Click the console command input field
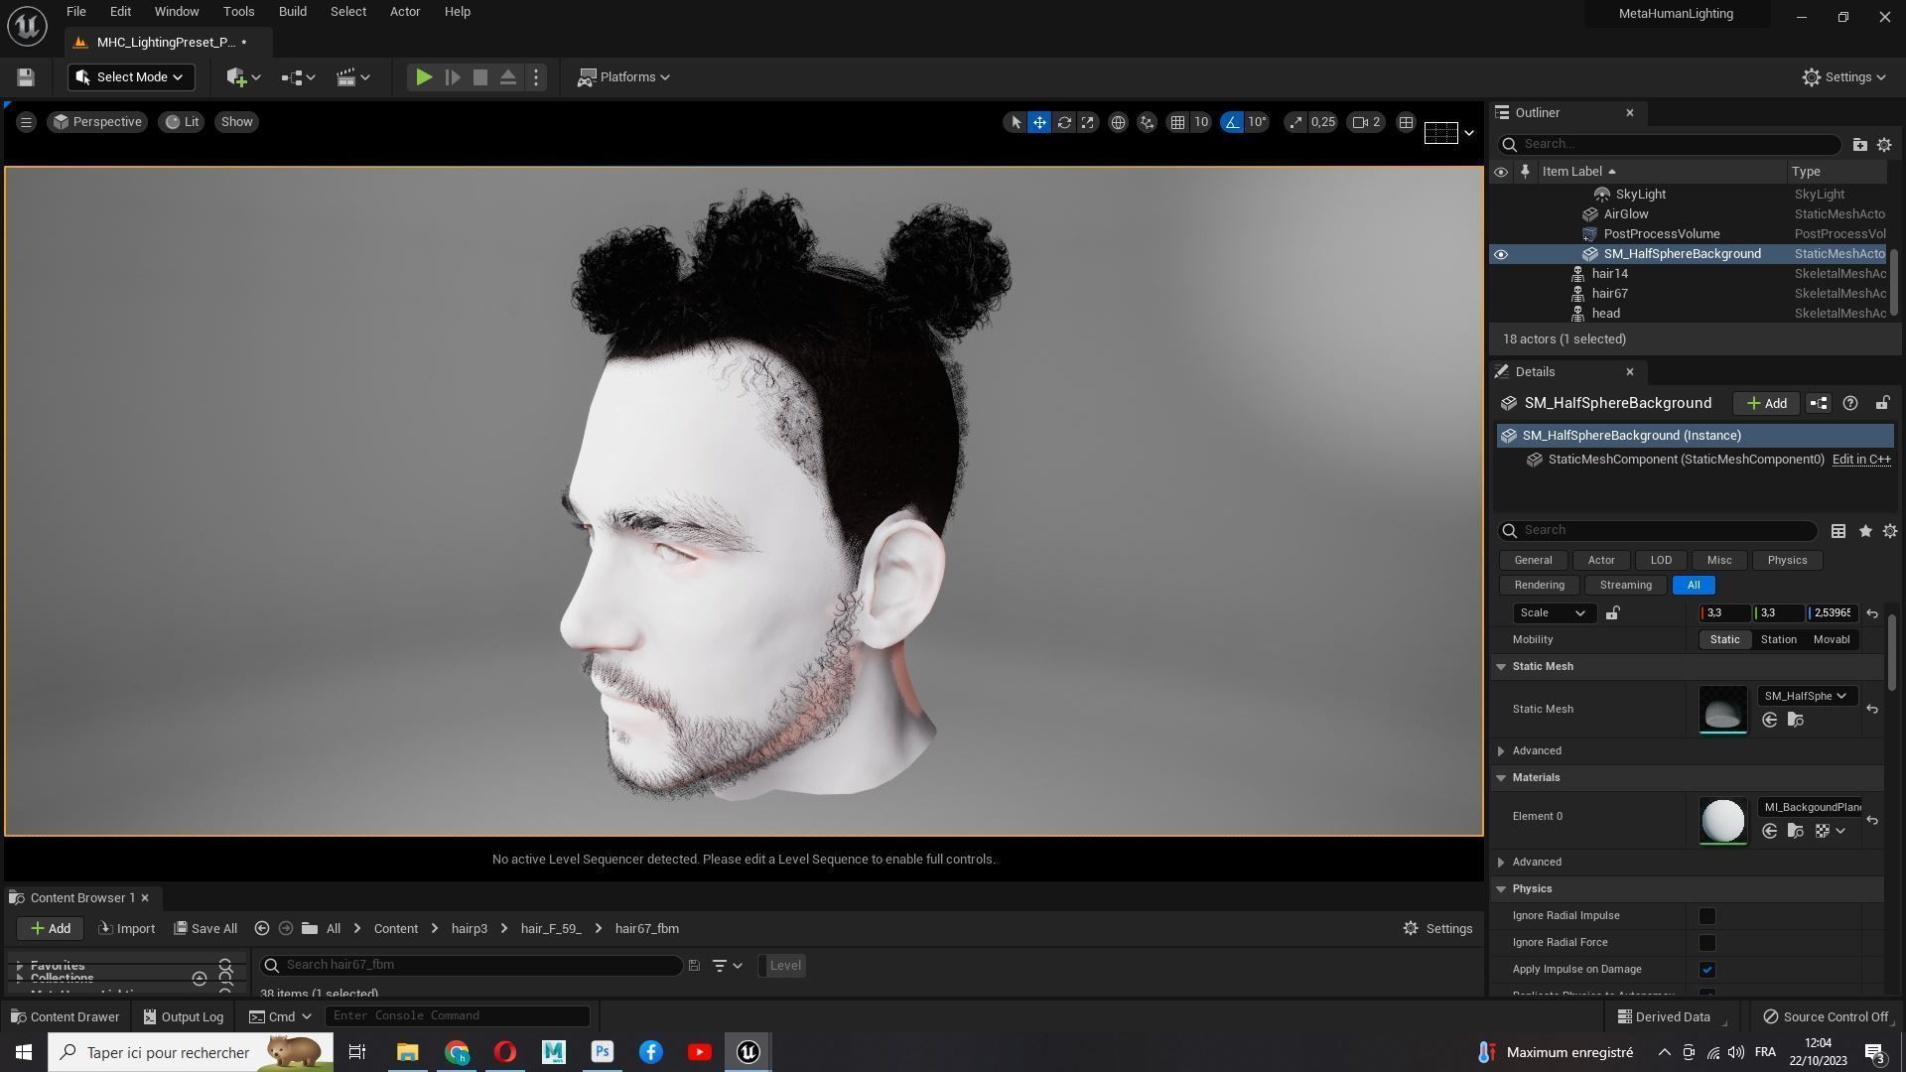 458,1016
